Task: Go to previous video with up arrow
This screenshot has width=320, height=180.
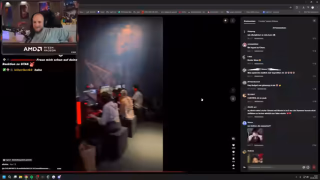Action: click(x=233, y=90)
